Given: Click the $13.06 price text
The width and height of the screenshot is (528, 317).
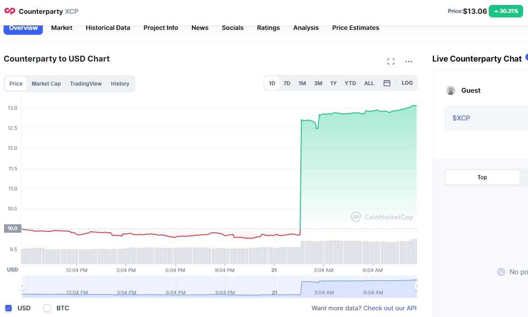Looking at the screenshot, I should click(475, 11).
